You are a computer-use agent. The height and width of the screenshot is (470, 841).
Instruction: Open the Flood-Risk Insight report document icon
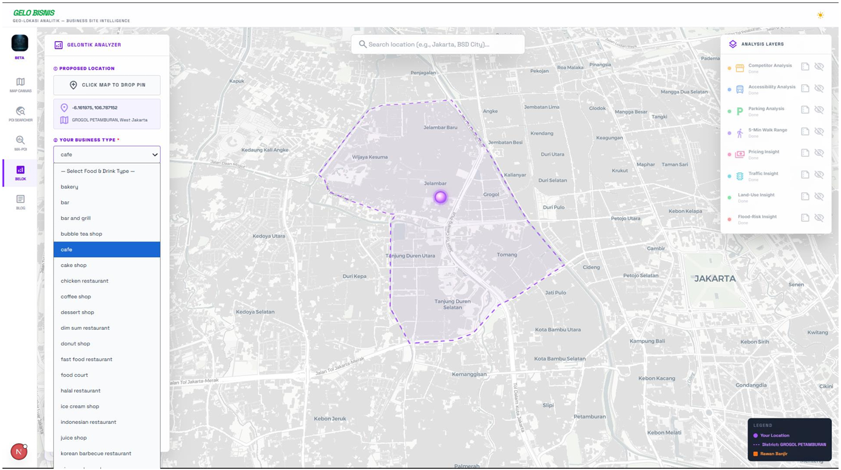pyautogui.click(x=805, y=218)
